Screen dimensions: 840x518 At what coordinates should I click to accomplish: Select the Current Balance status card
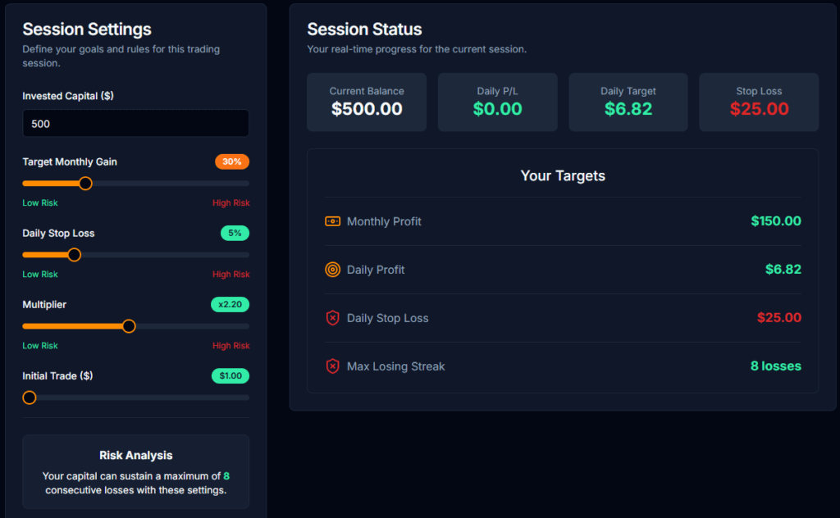(367, 102)
